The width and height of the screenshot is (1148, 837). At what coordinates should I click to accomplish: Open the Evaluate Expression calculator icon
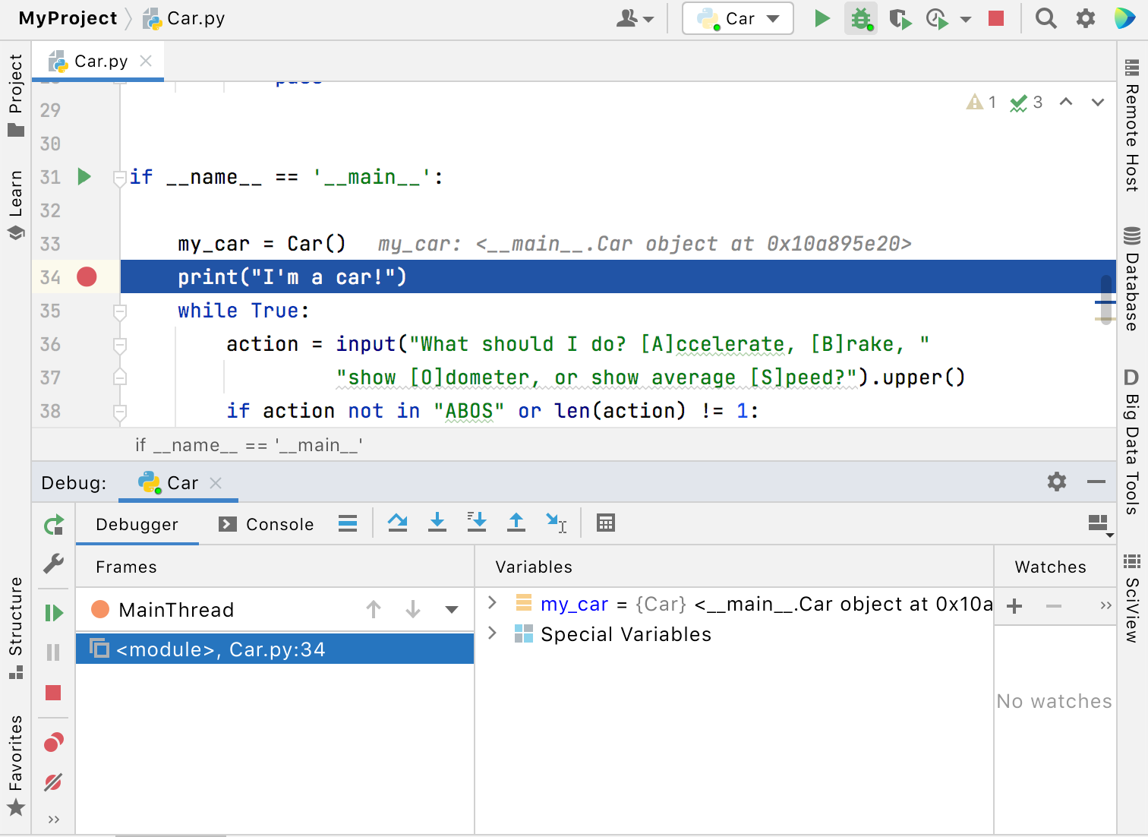pyautogui.click(x=605, y=523)
